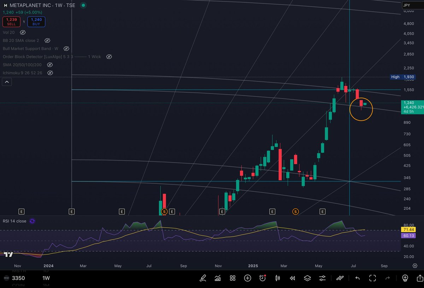Open the JPY currency dropdown
Image resolution: width=424 pixels, height=288 pixels.
tap(412, 5)
